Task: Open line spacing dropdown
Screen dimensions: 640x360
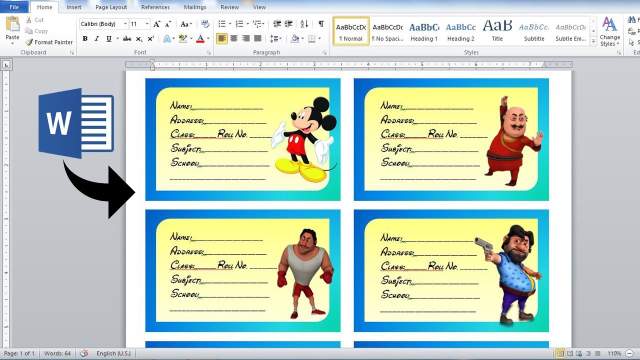Action: tap(275, 38)
